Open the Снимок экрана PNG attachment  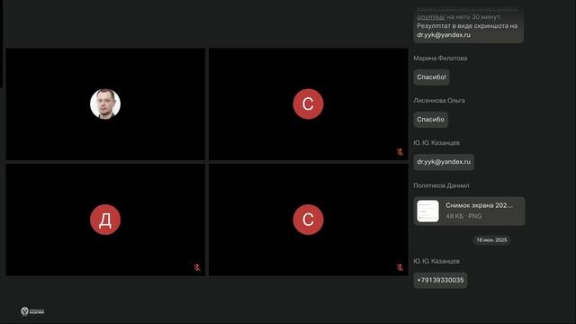469,211
